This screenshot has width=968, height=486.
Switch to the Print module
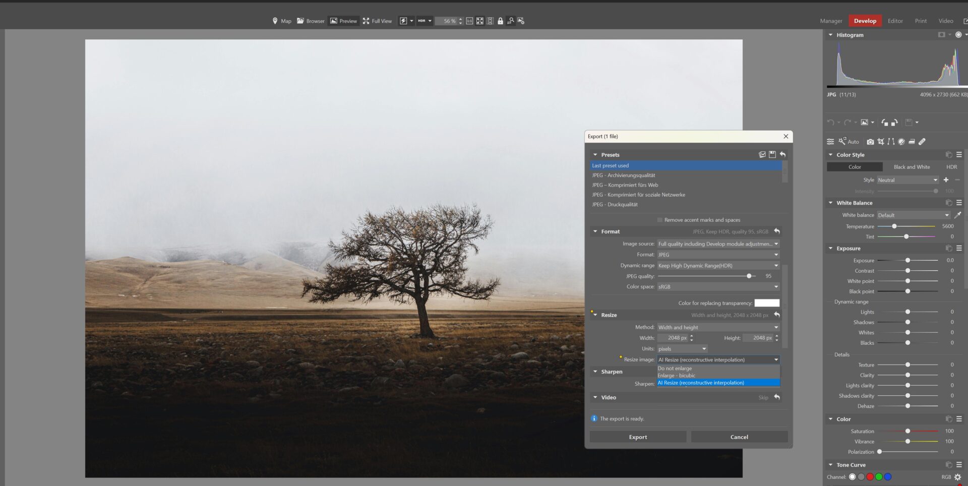tap(921, 21)
